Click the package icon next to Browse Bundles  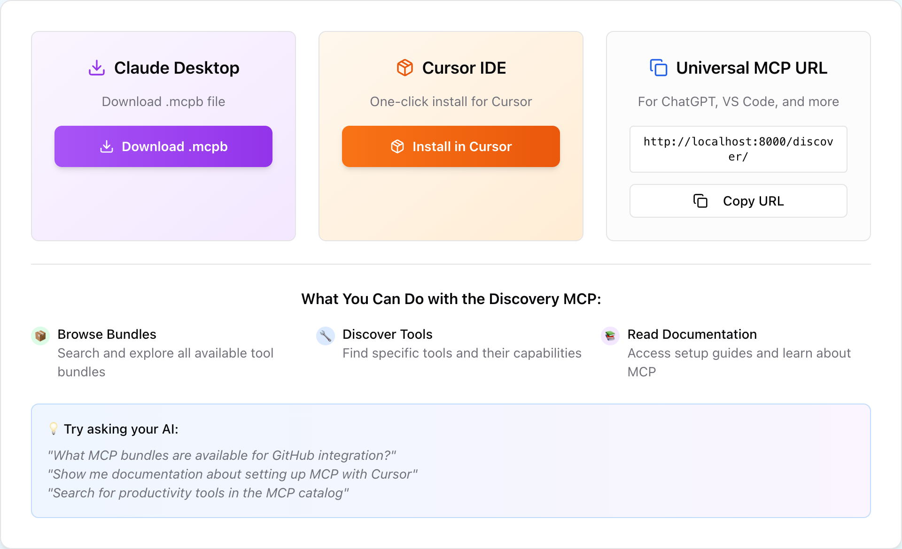(40, 335)
